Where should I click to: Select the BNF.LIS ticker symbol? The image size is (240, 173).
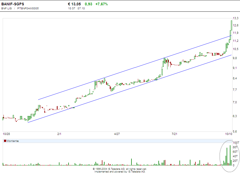point(7,9)
